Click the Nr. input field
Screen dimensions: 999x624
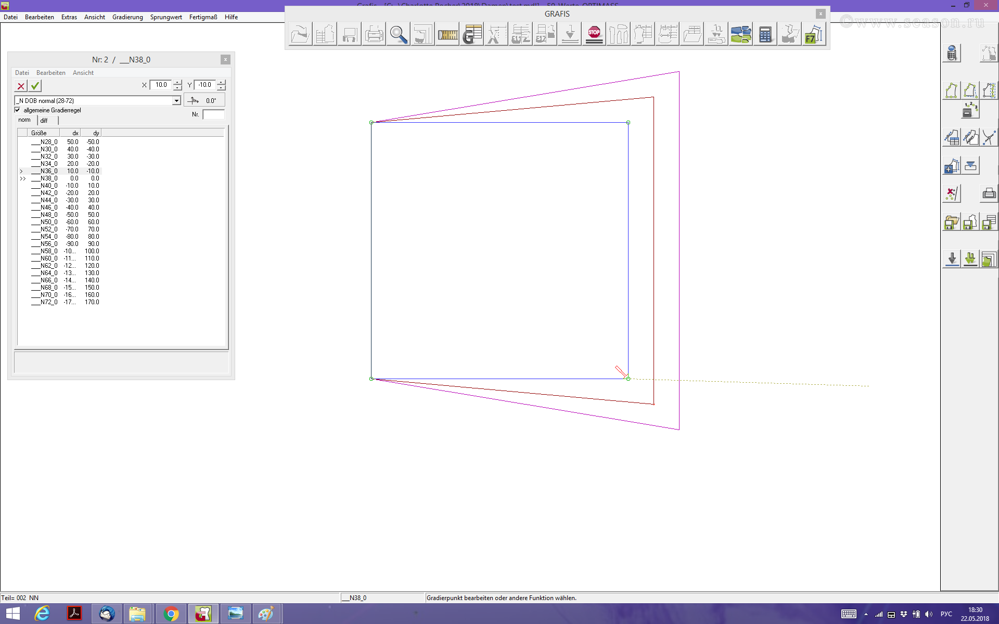coord(213,114)
